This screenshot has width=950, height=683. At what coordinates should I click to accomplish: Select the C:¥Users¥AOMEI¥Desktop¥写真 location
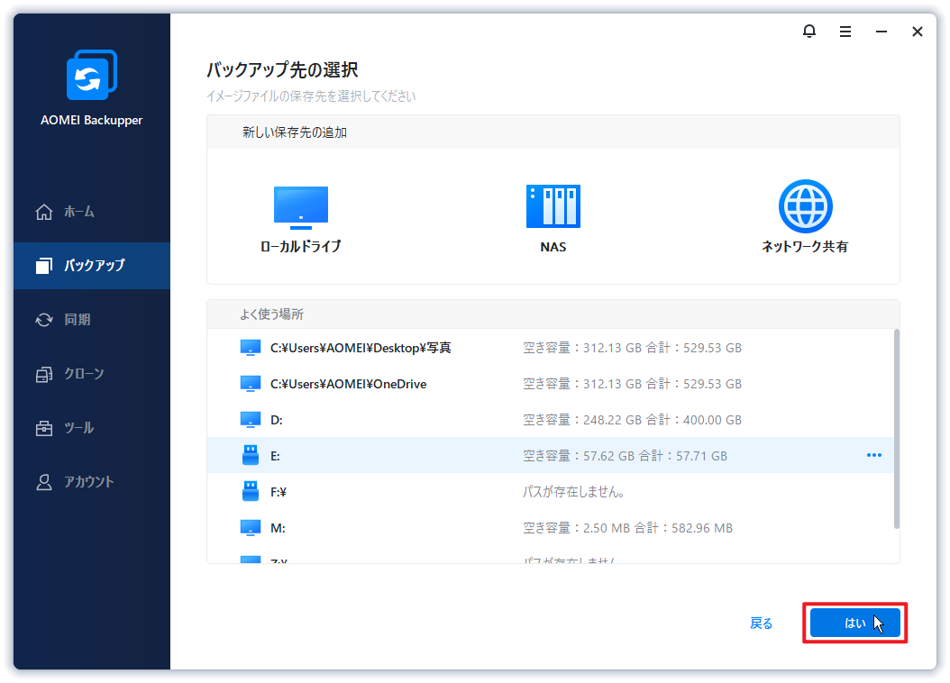(x=361, y=348)
